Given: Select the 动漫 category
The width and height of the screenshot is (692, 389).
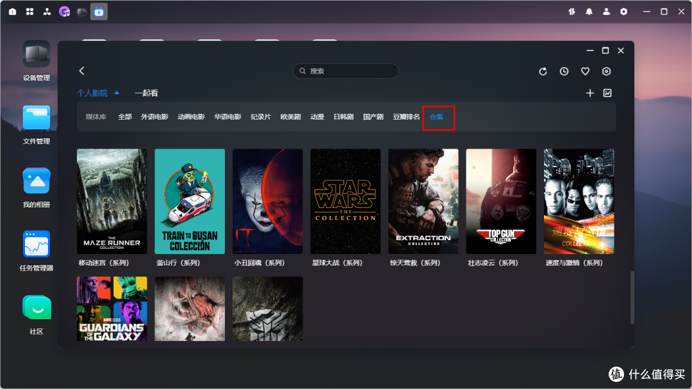Looking at the screenshot, I should [x=317, y=116].
